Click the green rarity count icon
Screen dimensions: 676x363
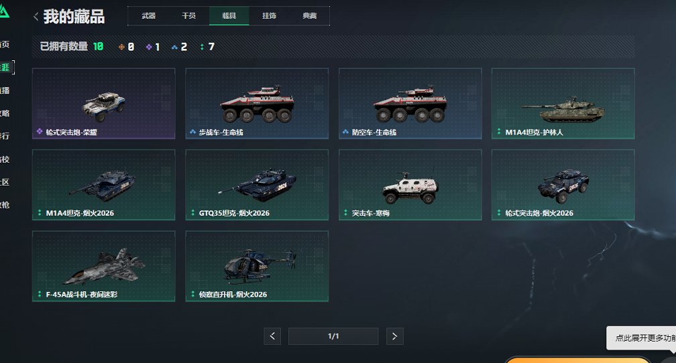[x=202, y=47]
